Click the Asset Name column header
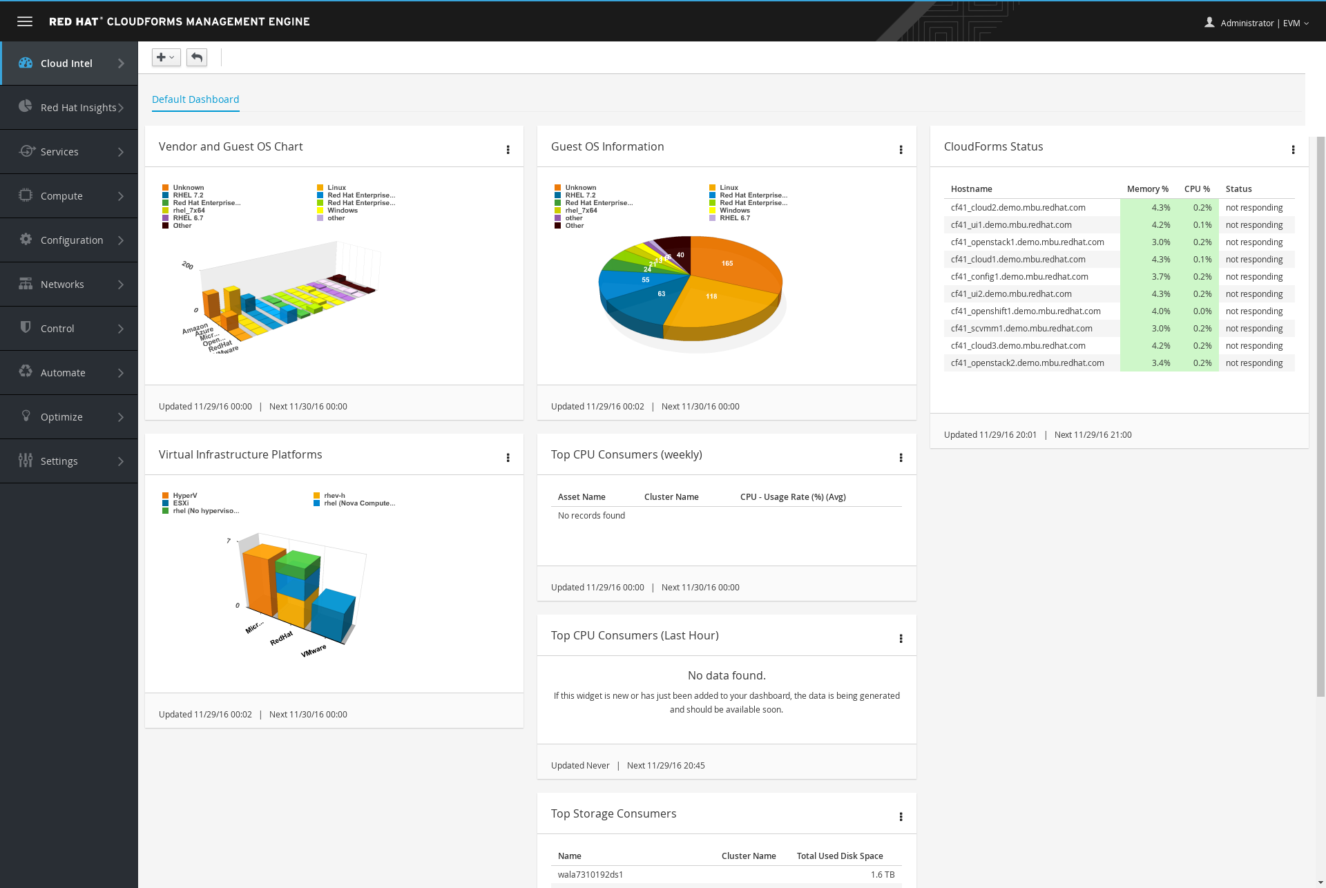Image resolution: width=1326 pixels, height=888 pixels. (x=582, y=497)
